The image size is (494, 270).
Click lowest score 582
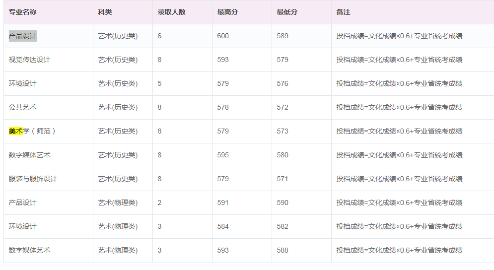(282, 226)
